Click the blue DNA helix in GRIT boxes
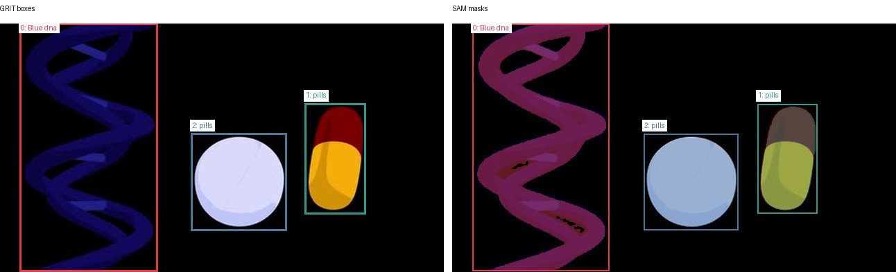The width and height of the screenshot is (896, 272). point(89,147)
